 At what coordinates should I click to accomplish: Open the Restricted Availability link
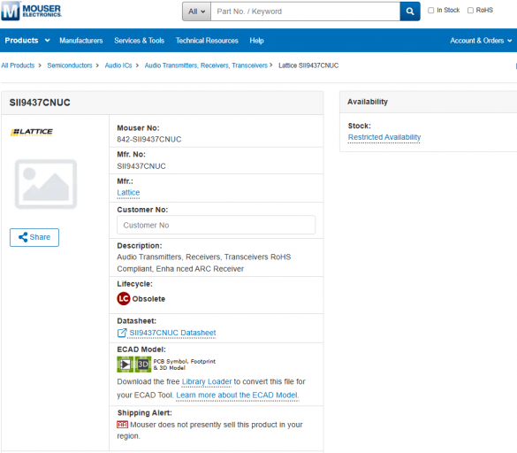[384, 137]
